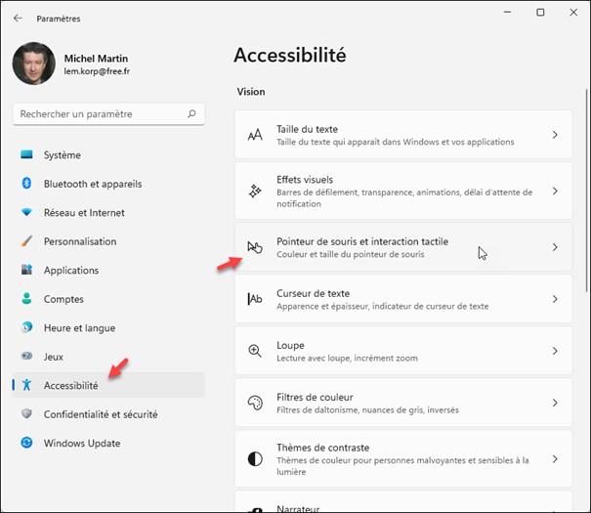This screenshot has width=591, height=513.
Task: Click the back arrow icon
Action: (x=18, y=18)
